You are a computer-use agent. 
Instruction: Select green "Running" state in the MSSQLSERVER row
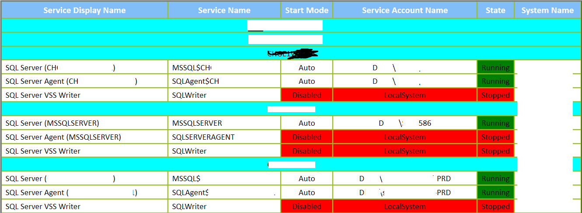[495, 123]
